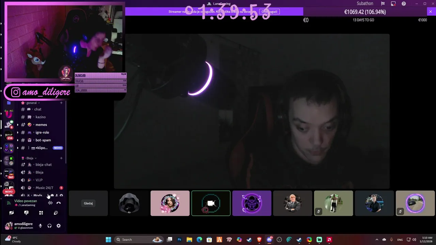Viewport: 436px width, 245px height.
Task: Show hidden system tray icons
Action: 377,240
